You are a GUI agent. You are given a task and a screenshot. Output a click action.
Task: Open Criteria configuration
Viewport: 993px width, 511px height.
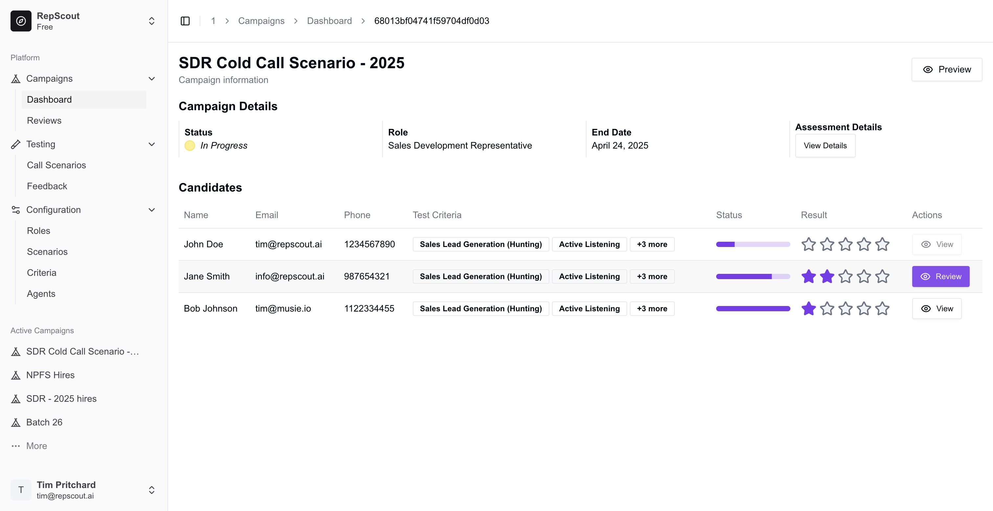point(84,273)
